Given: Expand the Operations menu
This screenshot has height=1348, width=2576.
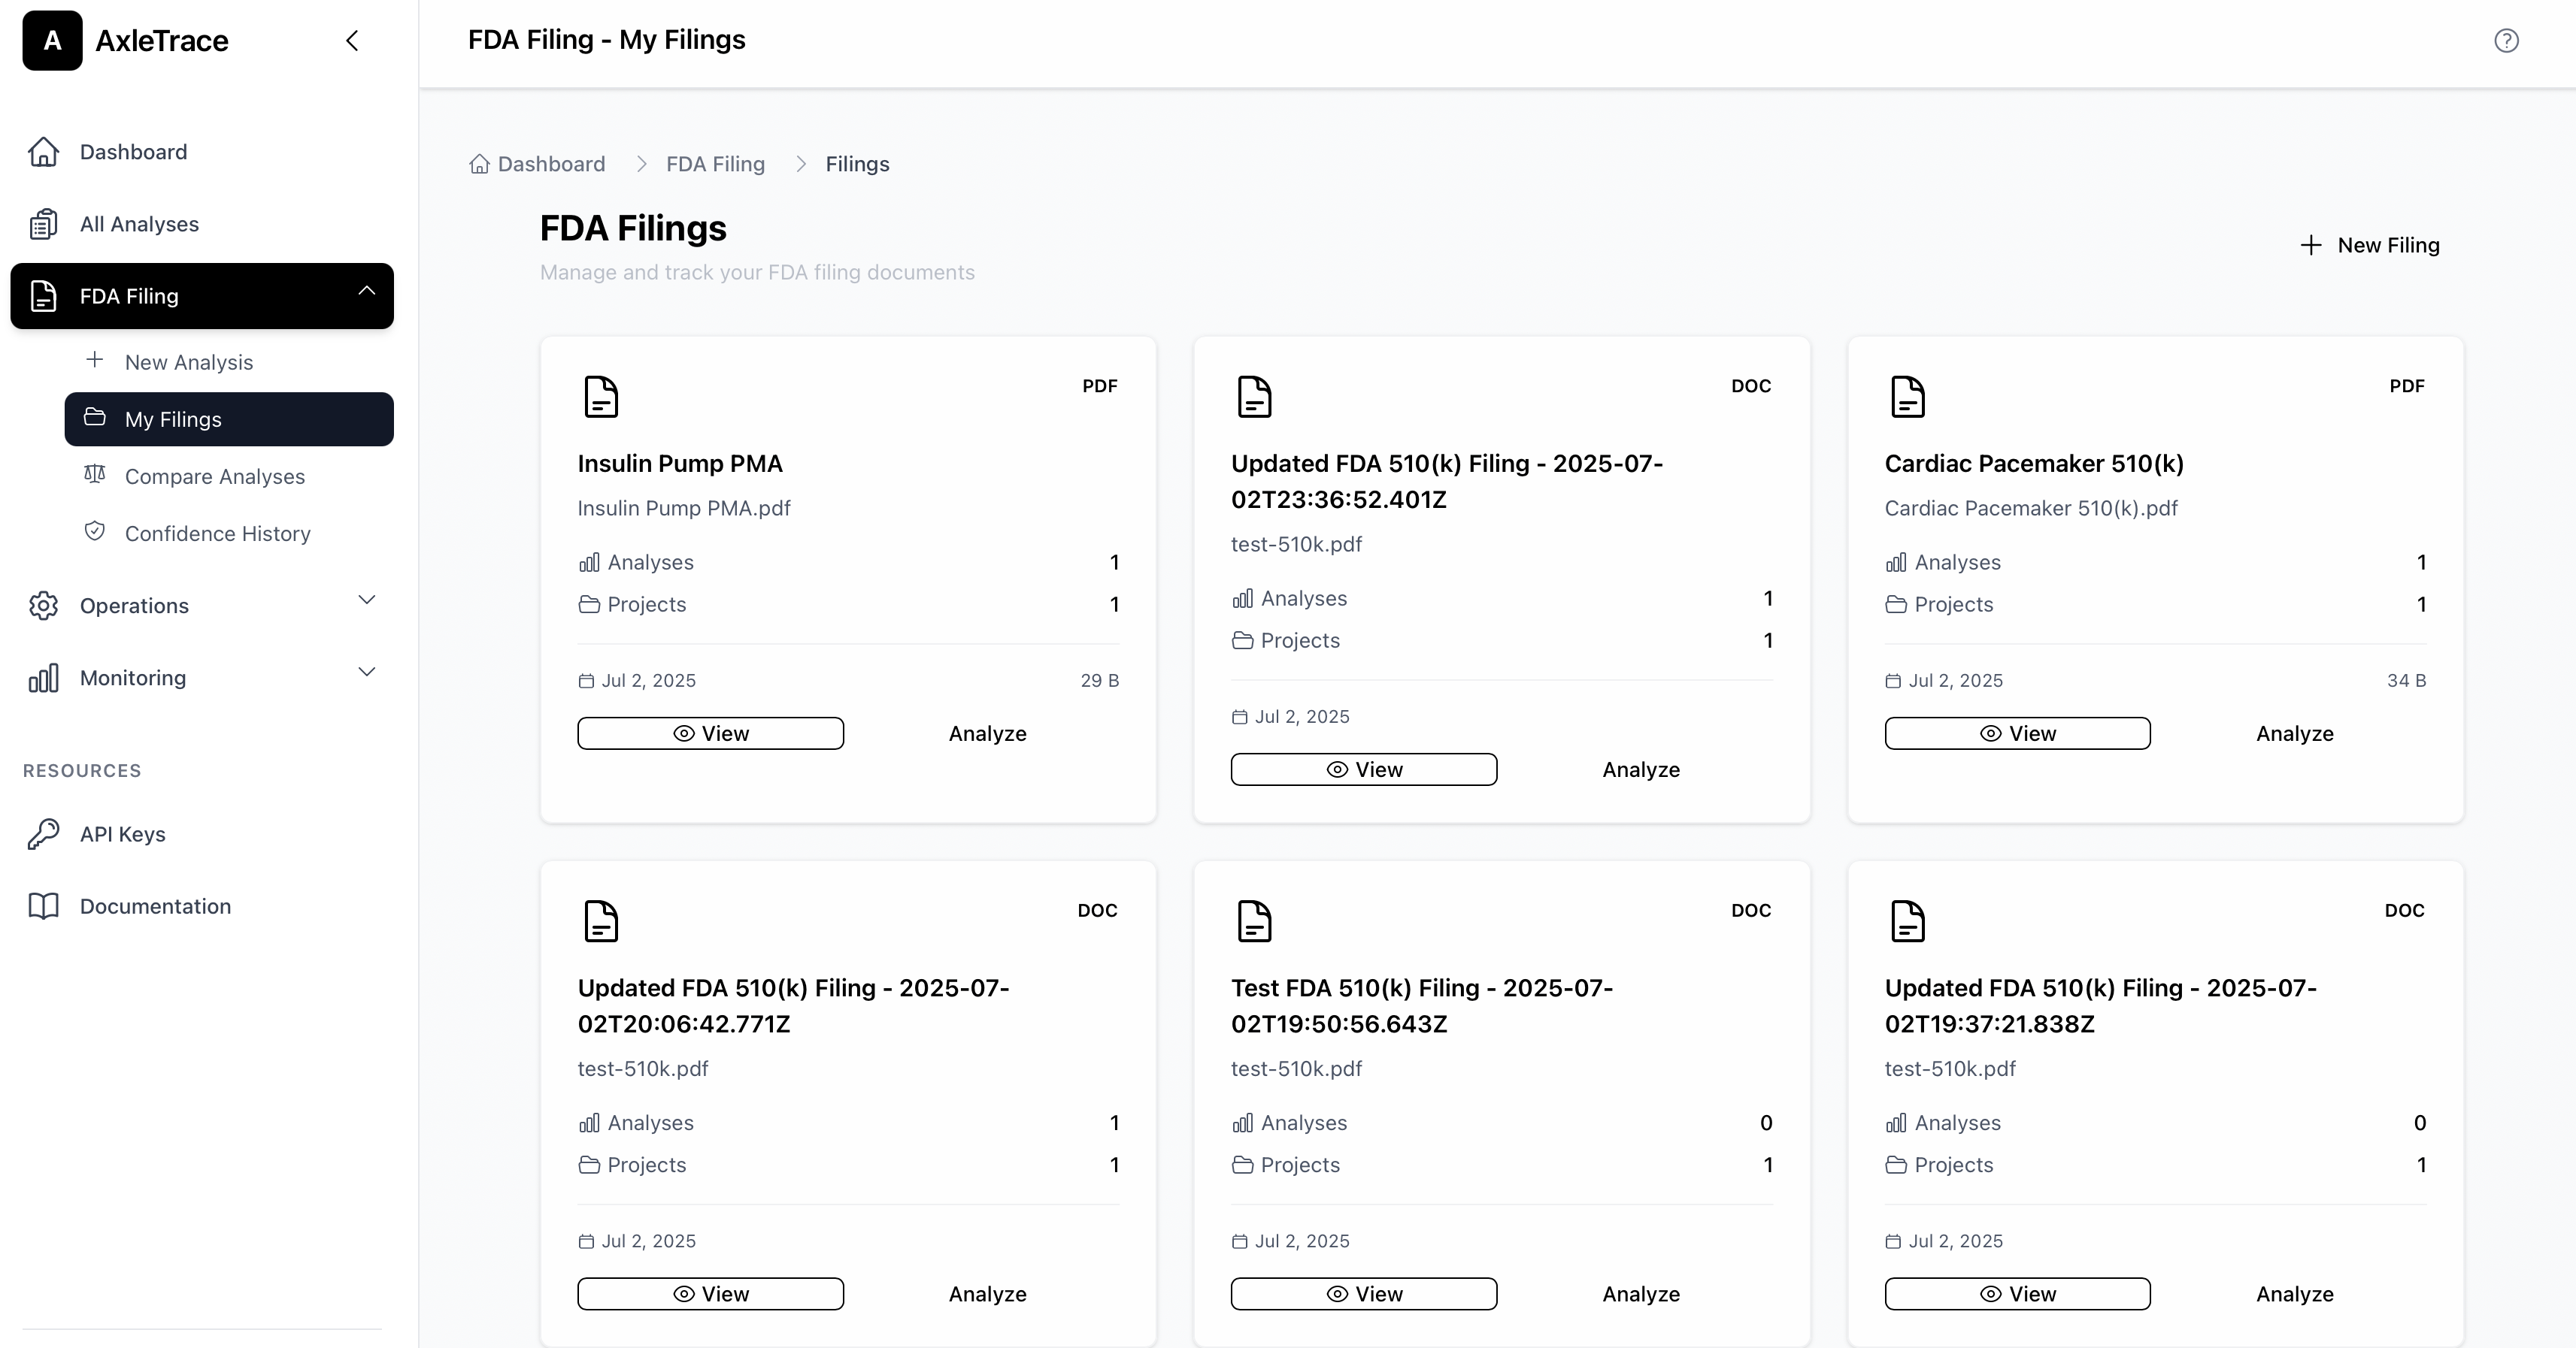Looking at the screenshot, I should (366, 600).
